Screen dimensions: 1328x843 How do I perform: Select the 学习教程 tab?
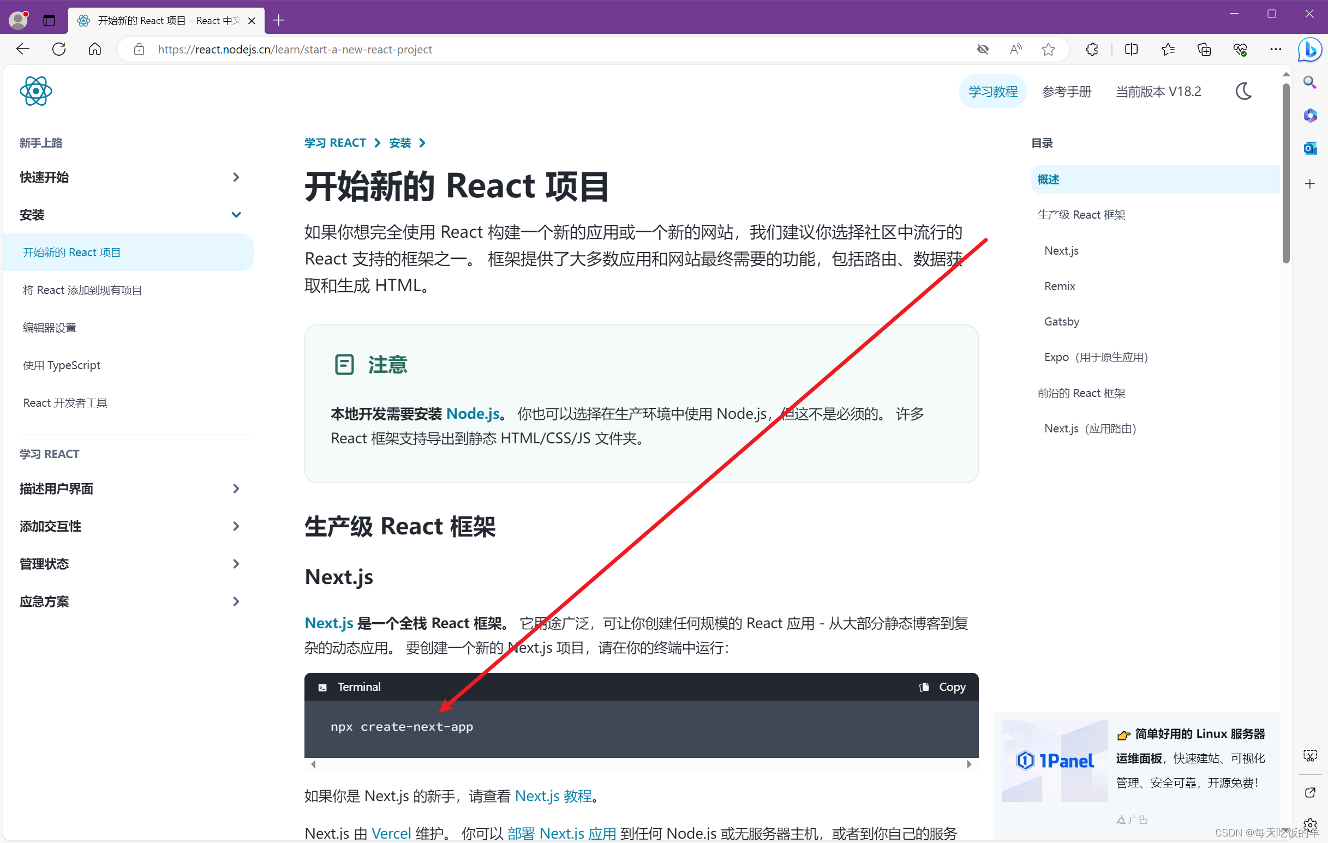pos(992,92)
